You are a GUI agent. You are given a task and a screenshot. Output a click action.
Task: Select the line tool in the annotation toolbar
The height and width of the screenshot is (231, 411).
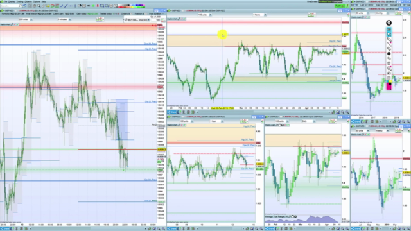pos(389,44)
